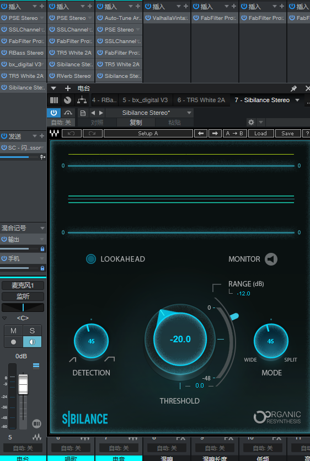Viewport: 310px width, 461px height.
Task: Select the high-pass detection shape icon
Action: point(73,359)
